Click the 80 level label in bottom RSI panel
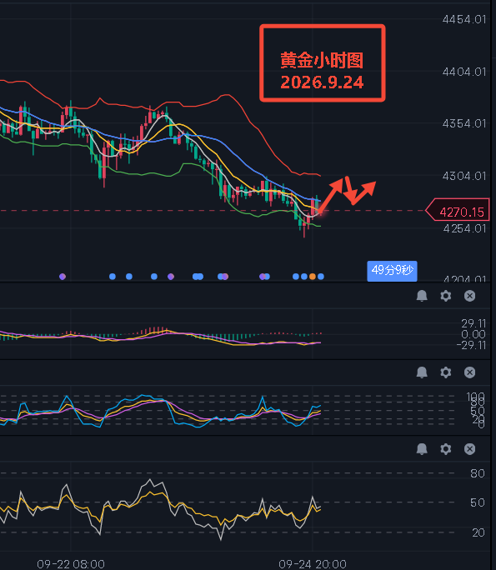This screenshot has height=570, width=496. pos(478,473)
